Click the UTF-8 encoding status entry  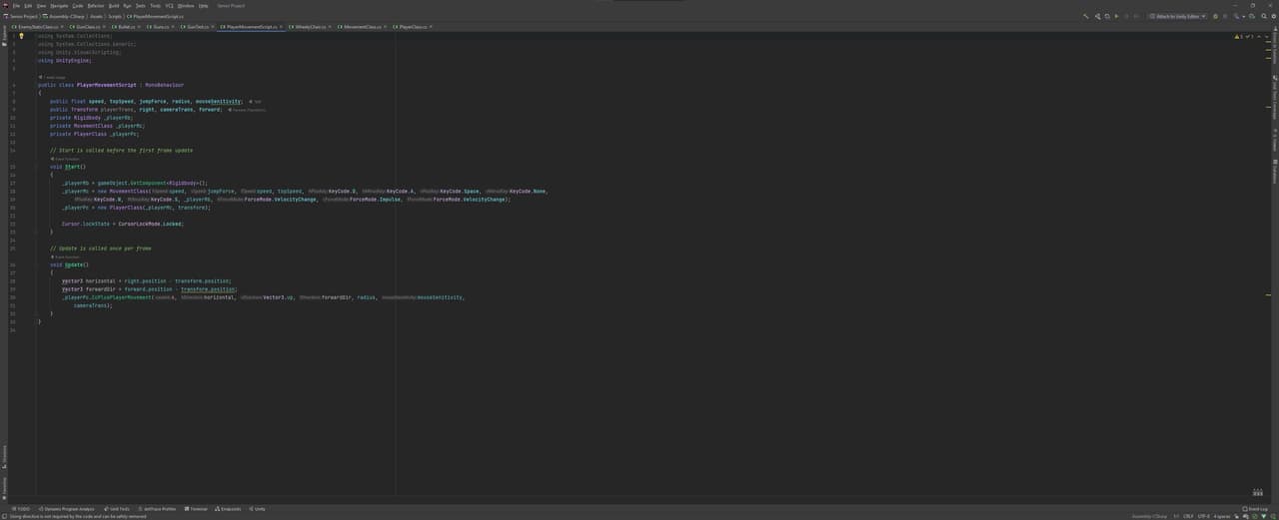(x=1204, y=516)
